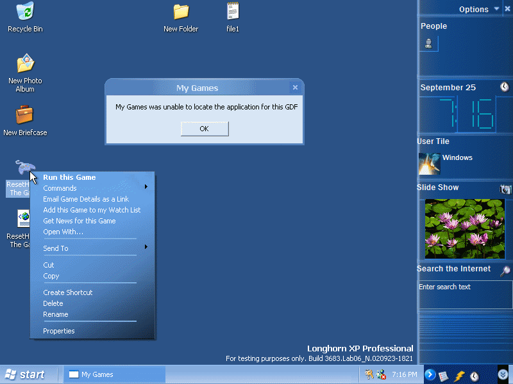513x384 pixels.
Task: Click the user tile rocket picture
Action: point(429,164)
